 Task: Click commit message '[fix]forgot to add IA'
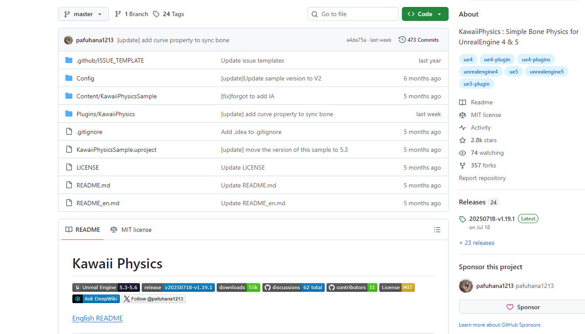pos(248,96)
